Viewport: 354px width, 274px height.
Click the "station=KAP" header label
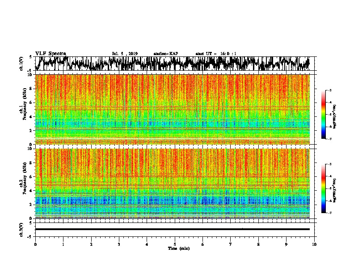point(166,54)
